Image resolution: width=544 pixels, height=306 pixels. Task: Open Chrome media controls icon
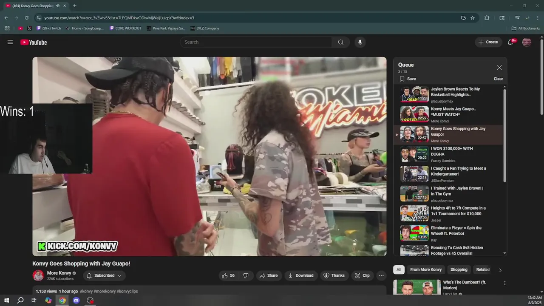pyautogui.click(x=517, y=18)
